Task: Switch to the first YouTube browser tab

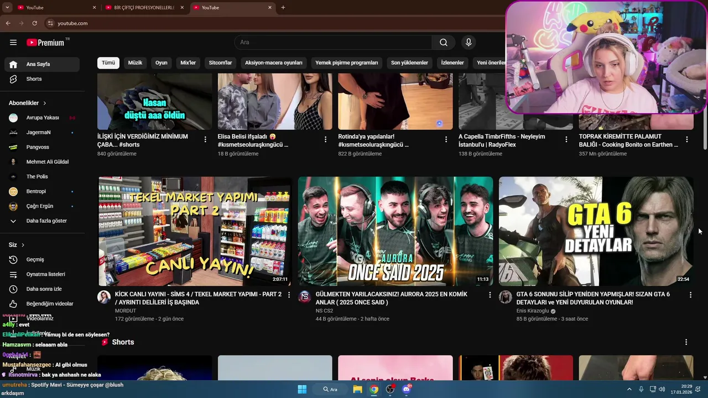Action: click(x=56, y=8)
